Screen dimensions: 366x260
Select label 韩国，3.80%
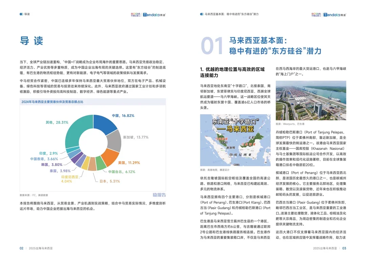coord(52,165)
